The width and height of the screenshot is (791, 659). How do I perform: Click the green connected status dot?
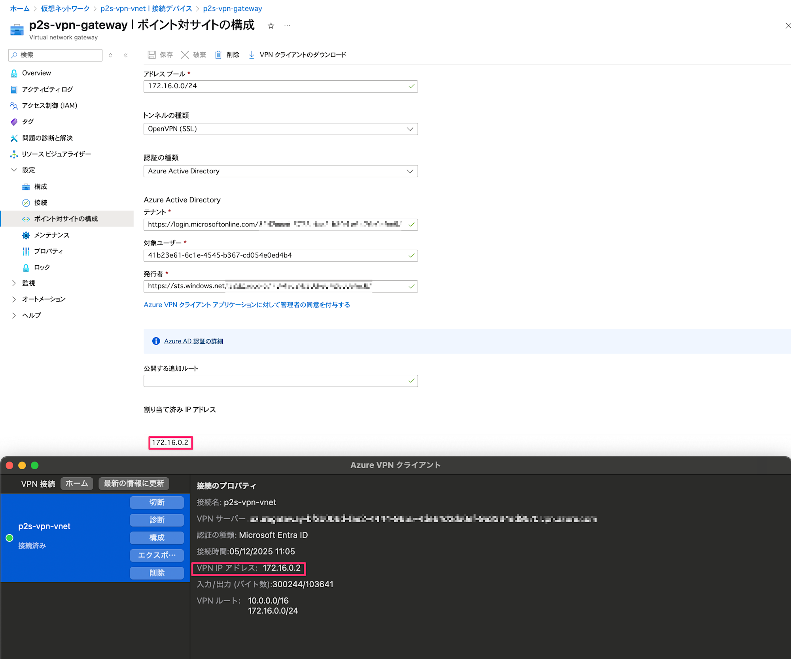point(9,538)
